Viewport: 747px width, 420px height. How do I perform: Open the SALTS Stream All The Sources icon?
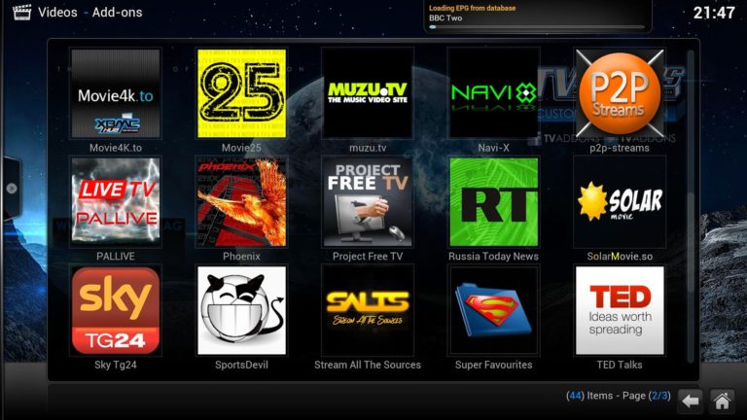click(368, 310)
